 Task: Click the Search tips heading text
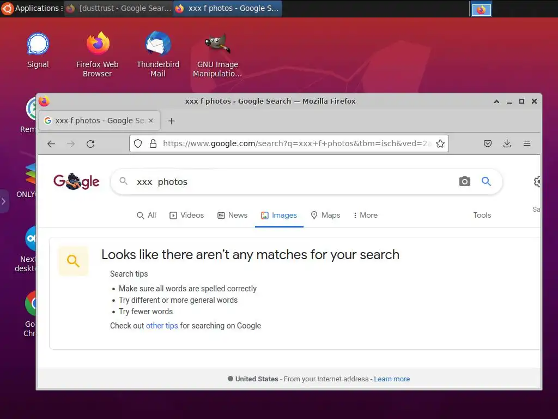pos(129,274)
